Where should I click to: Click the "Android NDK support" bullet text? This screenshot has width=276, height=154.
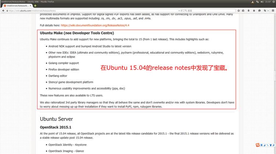(90, 46)
